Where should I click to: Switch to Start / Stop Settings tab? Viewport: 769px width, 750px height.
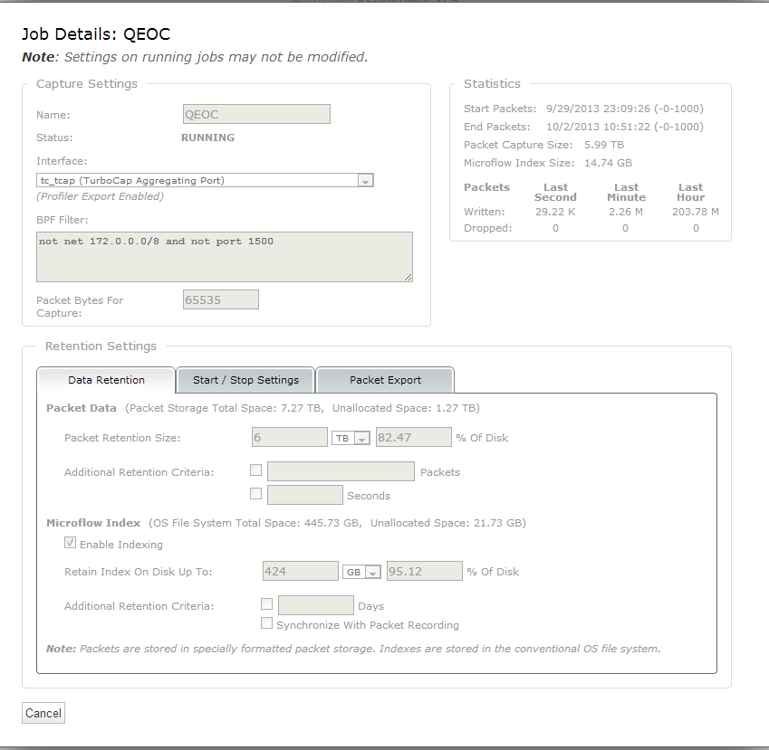point(245,380)
